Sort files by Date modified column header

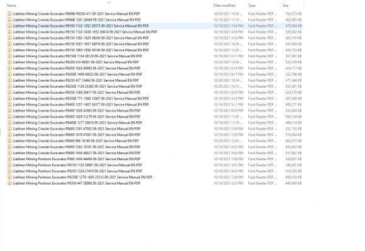point(224,5)
